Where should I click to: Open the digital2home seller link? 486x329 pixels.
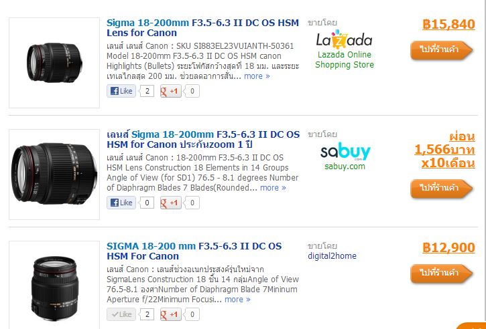point(332,256)
